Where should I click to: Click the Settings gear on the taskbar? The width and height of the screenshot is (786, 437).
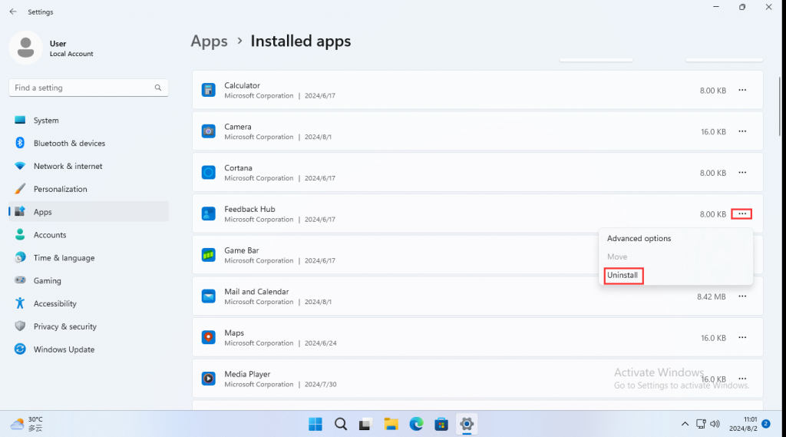click(x=467, y=425)
